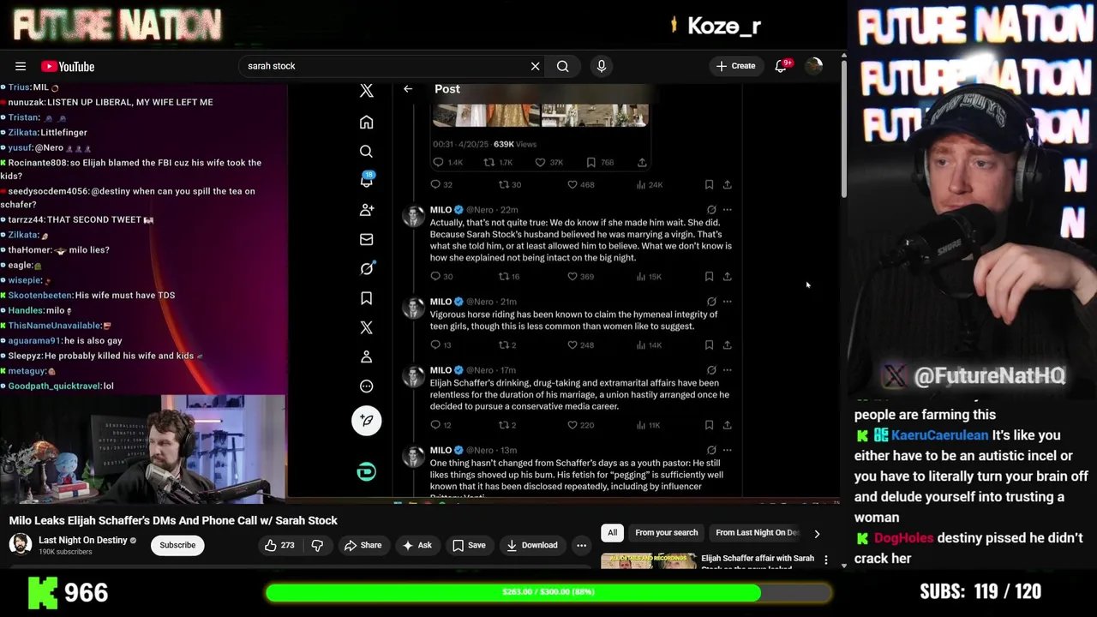Select the 'All' filter chip
The image size is (1097, 617).
coord(612,533)
